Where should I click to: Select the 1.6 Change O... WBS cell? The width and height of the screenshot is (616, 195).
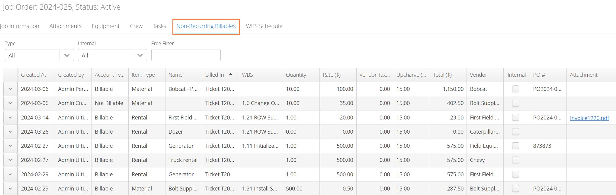[x=261, y=103]
